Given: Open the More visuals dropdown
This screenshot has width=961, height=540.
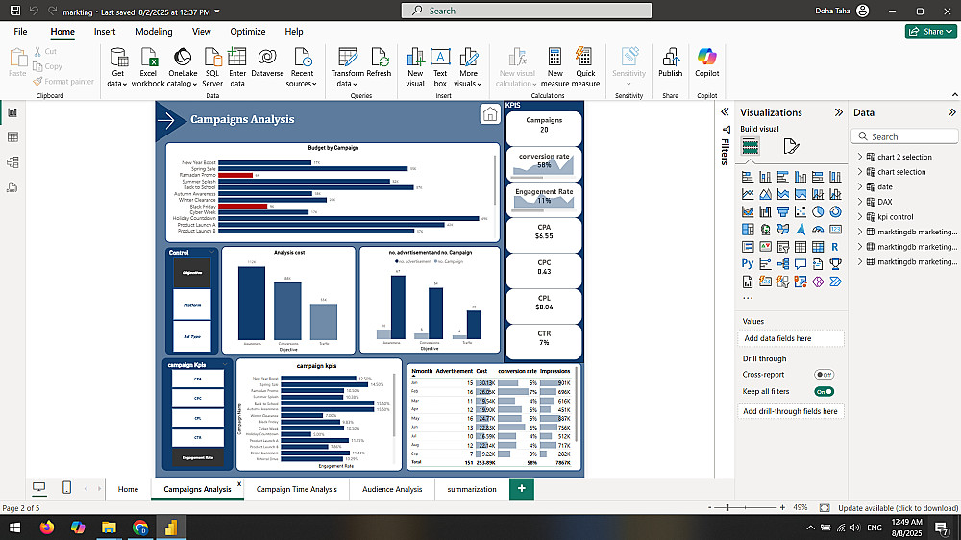Looking at the screenshot, I should 468,67.
